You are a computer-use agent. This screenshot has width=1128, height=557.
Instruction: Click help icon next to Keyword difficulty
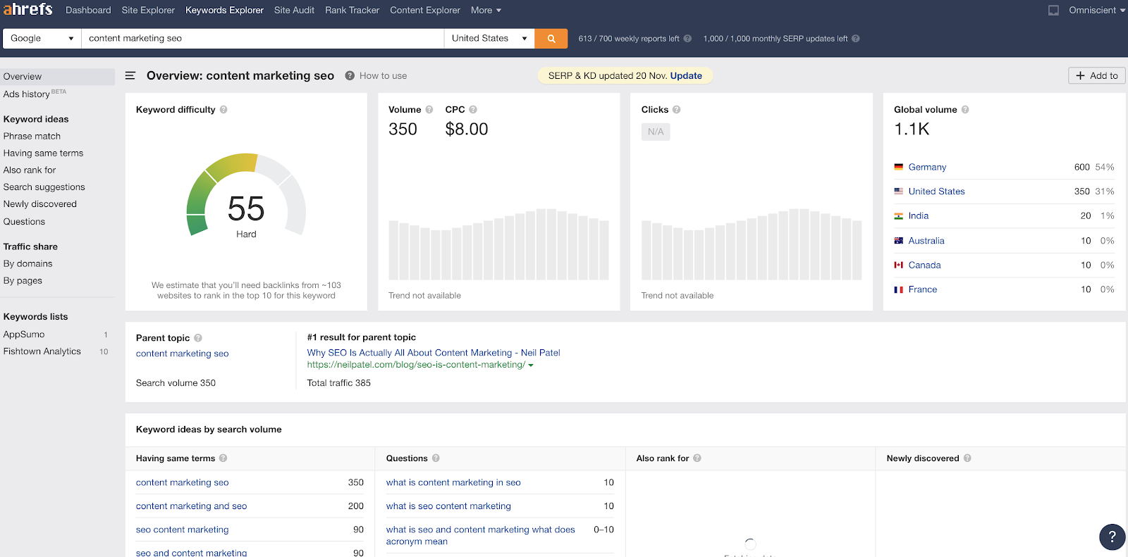click(x=223, y=110)
